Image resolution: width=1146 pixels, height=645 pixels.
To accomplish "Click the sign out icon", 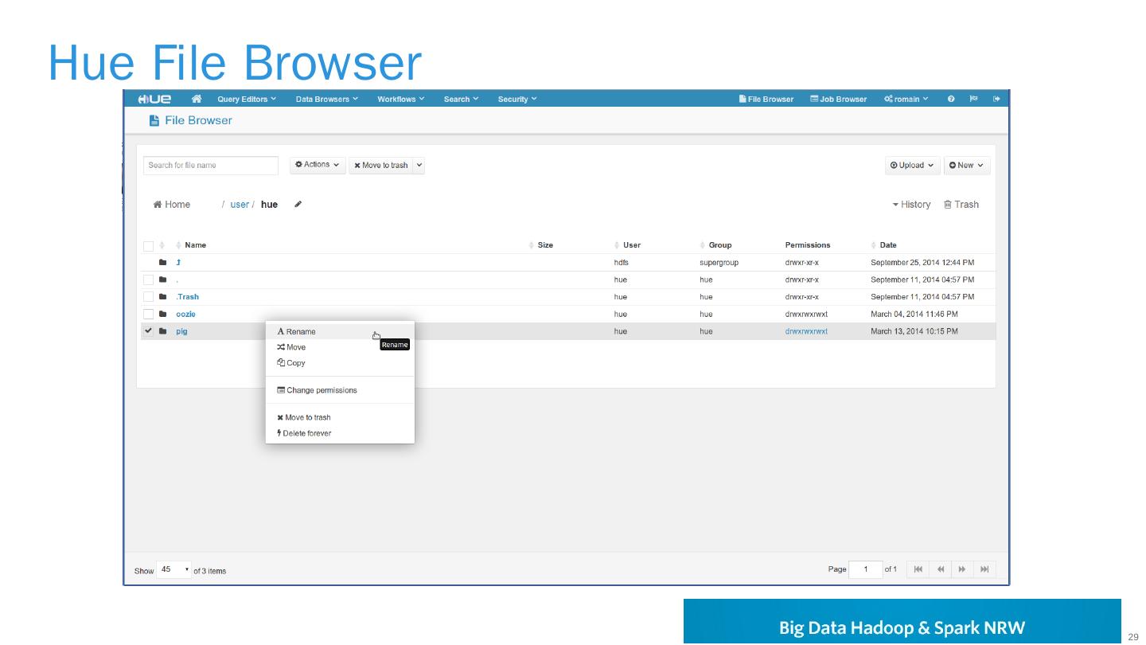I will coord(996,99).
